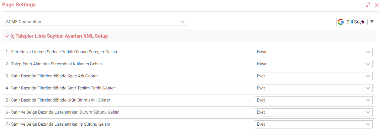
Task: Click the chevron arrow on setting 1 Hayır field
Action: pyautogui.click(x=368, y=52)
